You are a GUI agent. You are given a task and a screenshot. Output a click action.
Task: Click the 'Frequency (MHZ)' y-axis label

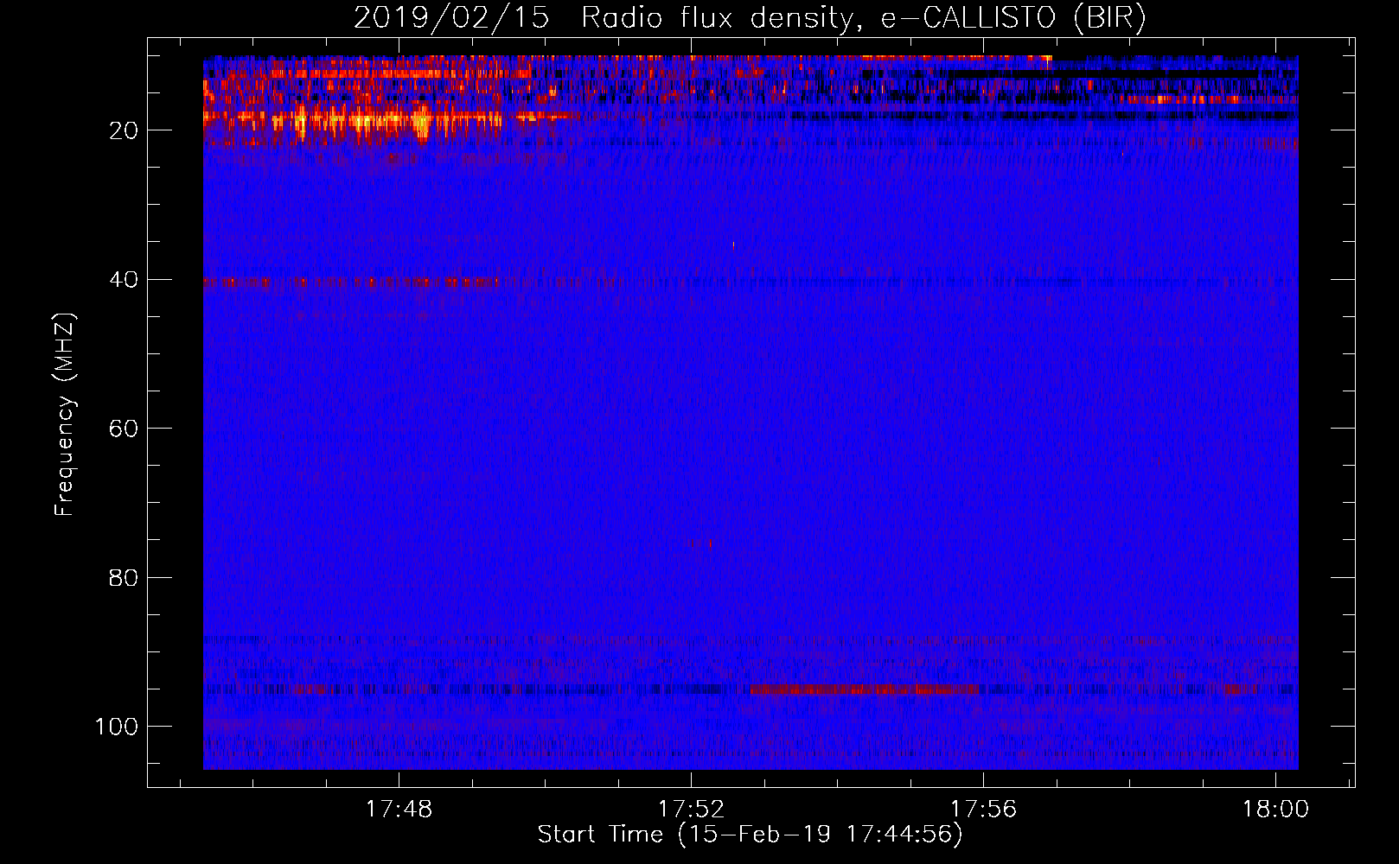pos(65,415)
